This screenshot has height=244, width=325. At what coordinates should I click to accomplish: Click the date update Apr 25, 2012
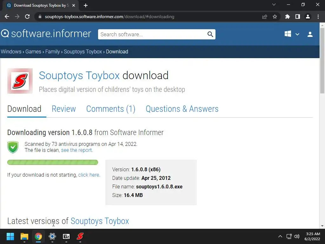coord(156,178)
